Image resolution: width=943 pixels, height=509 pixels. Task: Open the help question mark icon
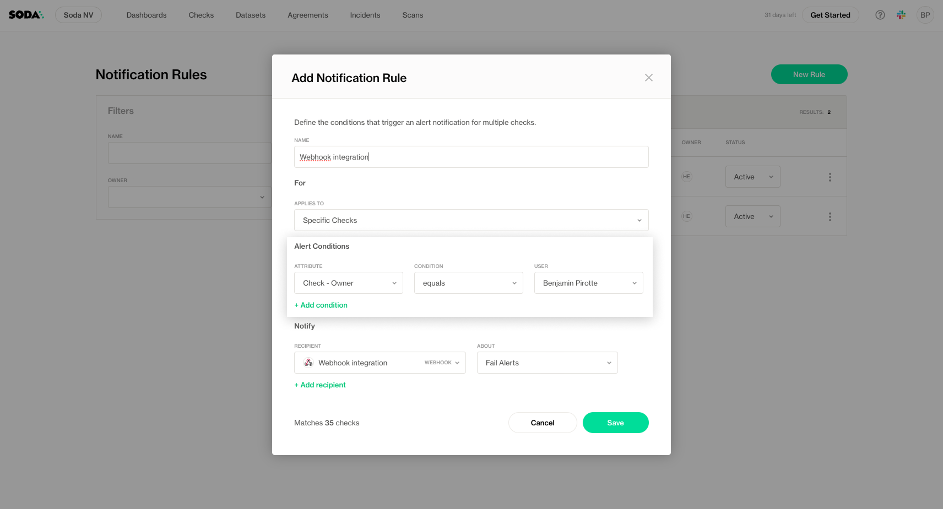click(x=880, y=15)
